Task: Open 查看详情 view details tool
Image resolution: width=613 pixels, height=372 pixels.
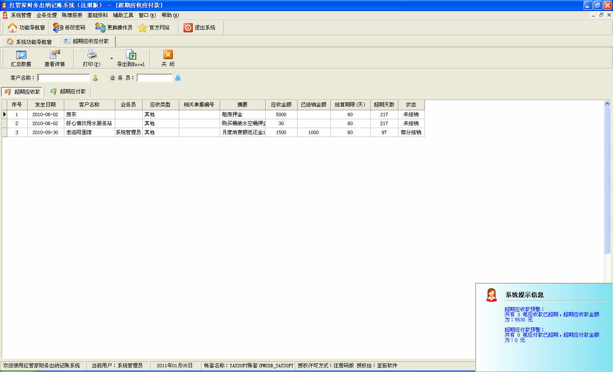Action: pos(54,55)
